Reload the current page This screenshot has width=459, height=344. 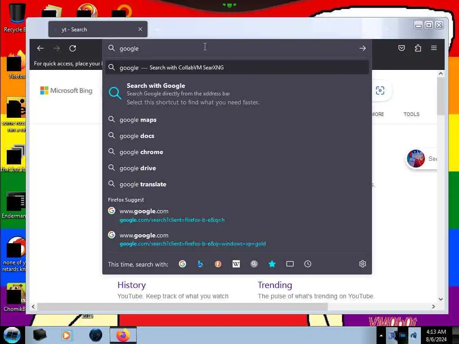pos(73,48)
